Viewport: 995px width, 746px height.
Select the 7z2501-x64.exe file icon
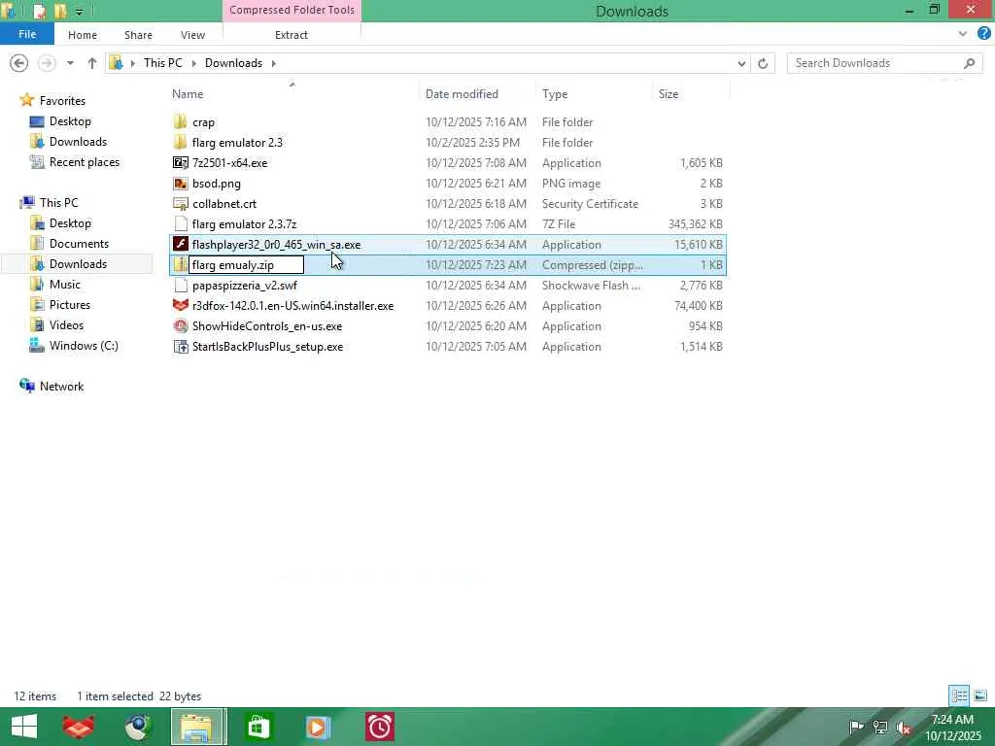[x=181, y=162]
